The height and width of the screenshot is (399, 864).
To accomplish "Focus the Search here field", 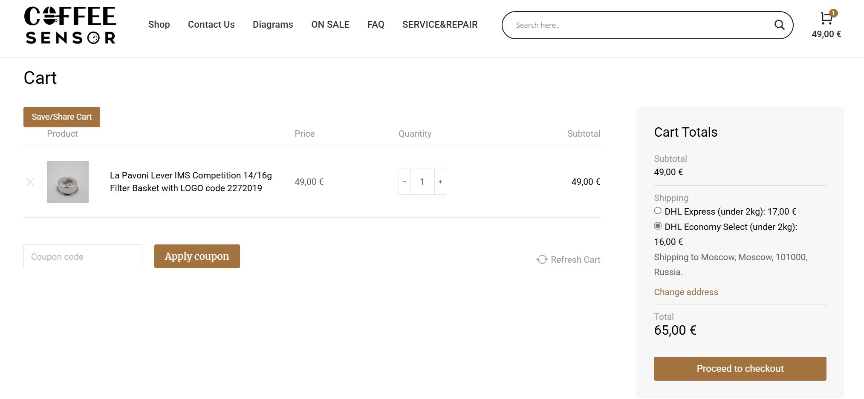I will tap(639, 25).
